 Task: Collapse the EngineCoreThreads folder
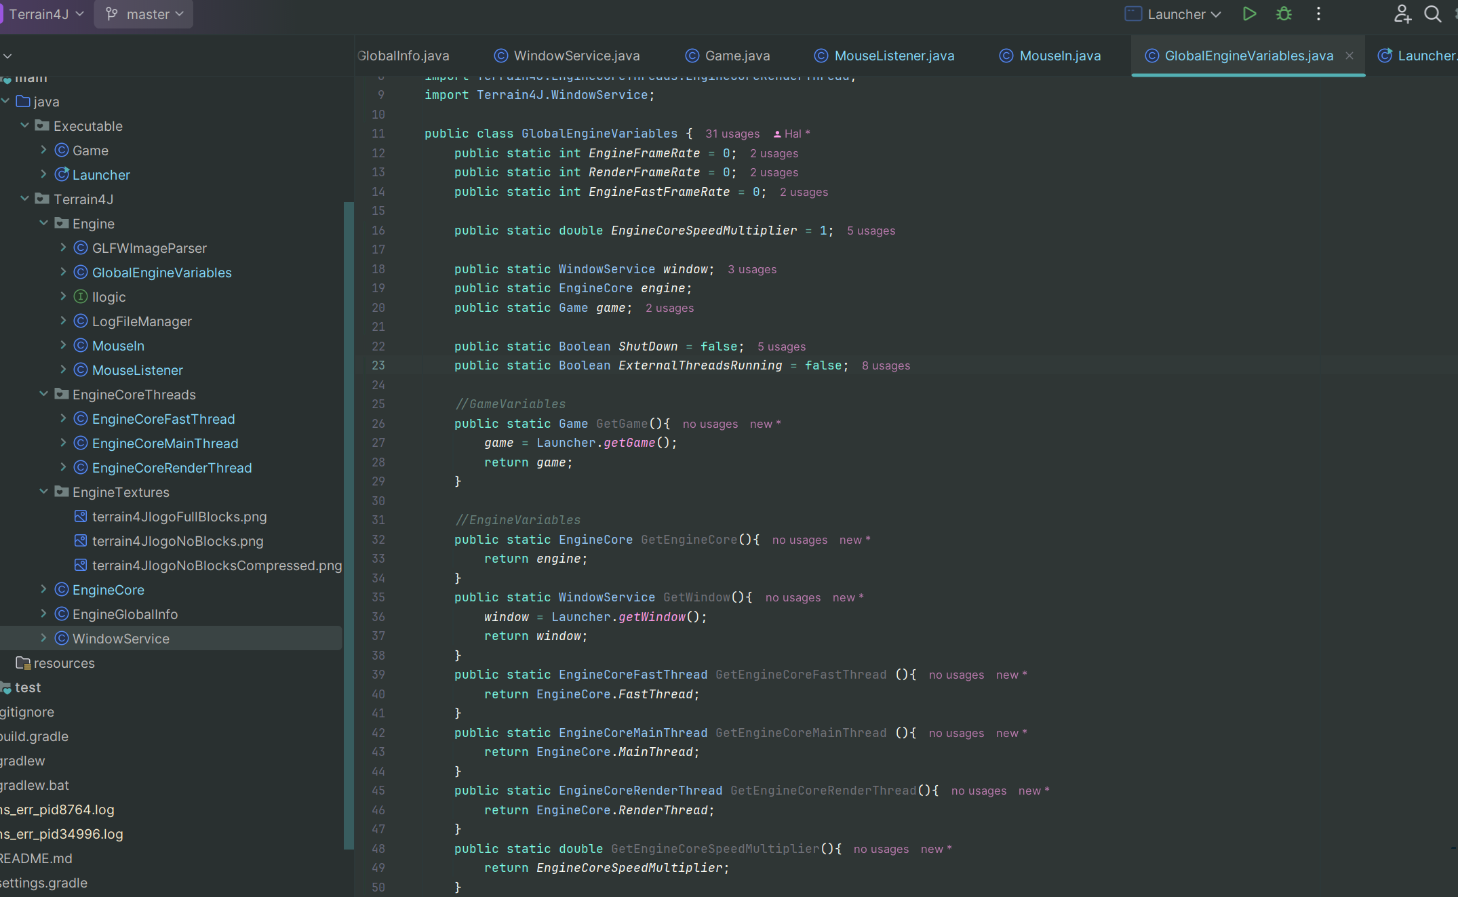point(44,394)
